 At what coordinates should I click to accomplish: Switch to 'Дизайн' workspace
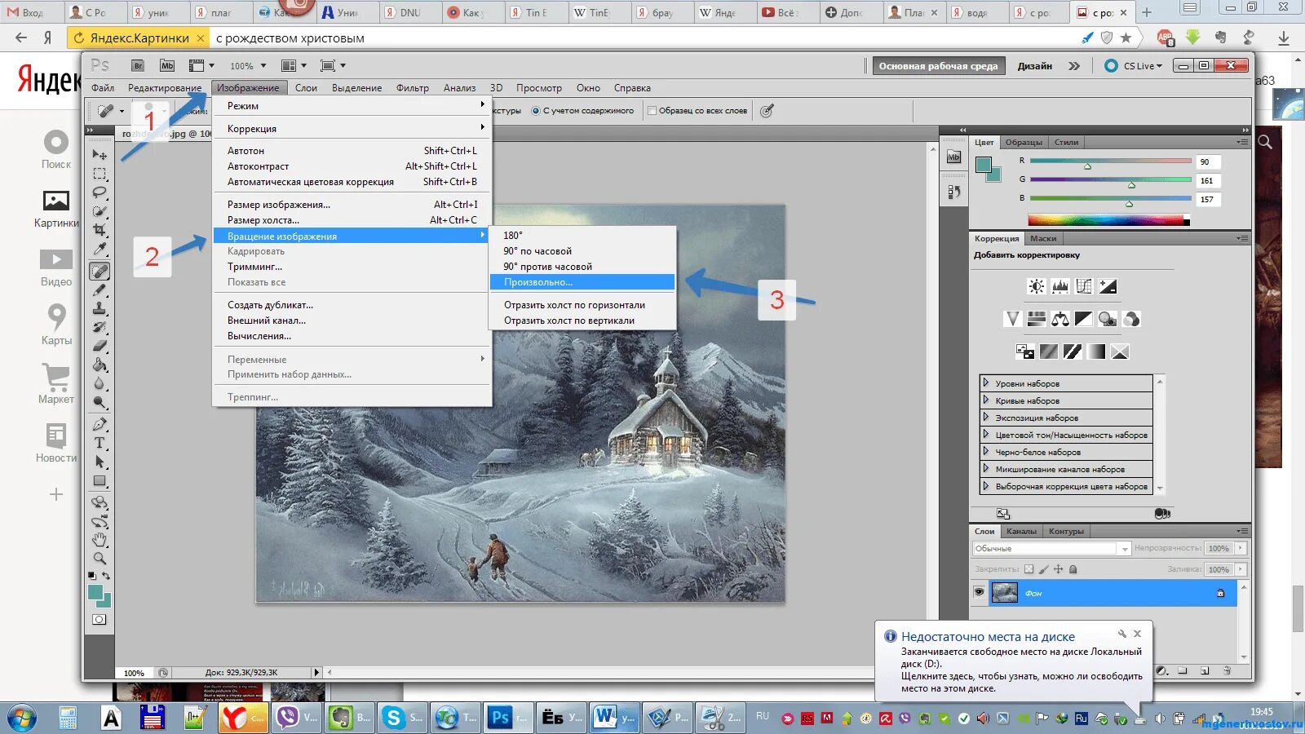pos(1035,66)
